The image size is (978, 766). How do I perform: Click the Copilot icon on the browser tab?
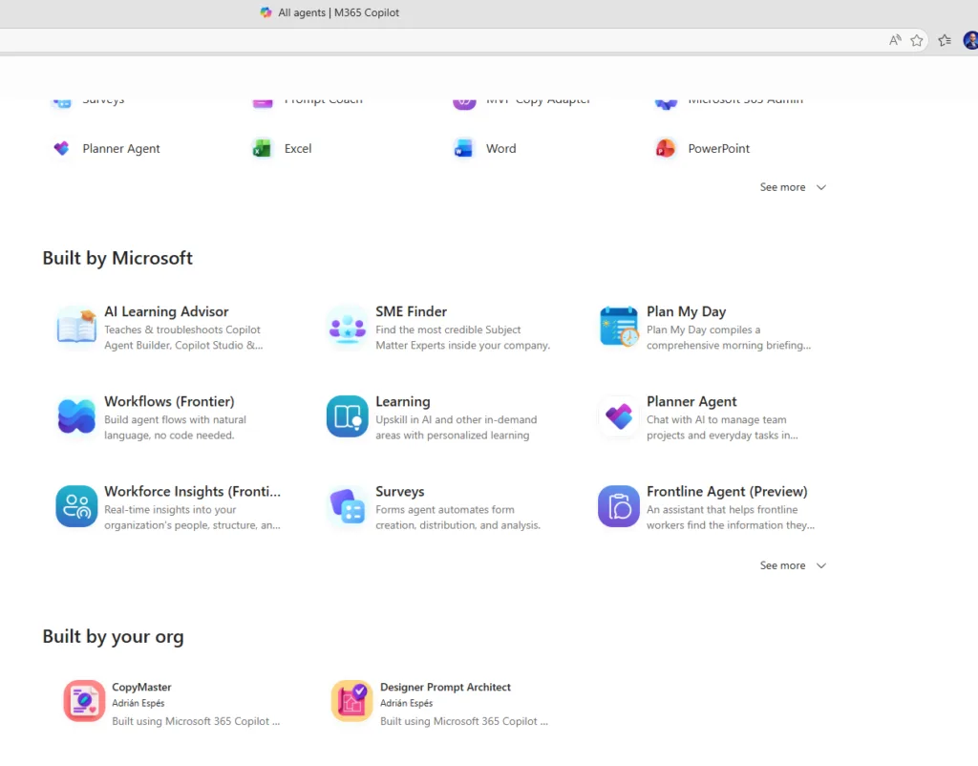coord(266,12)
